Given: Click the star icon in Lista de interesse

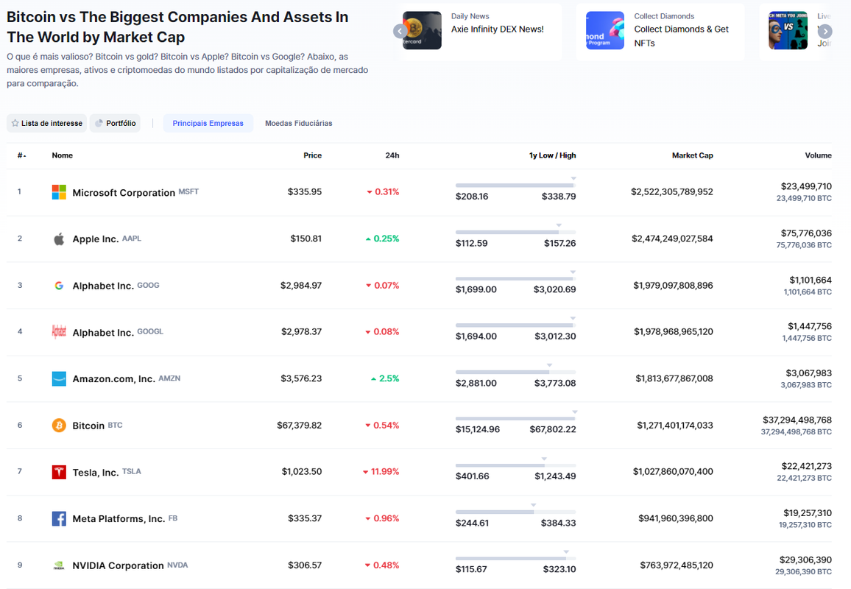Looking at the screenshot, I should pyautogui.click(x=15, y=123).
